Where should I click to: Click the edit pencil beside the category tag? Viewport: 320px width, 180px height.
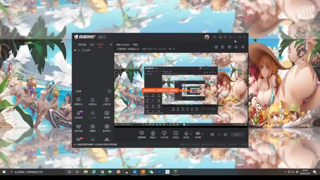pos(138,49)
